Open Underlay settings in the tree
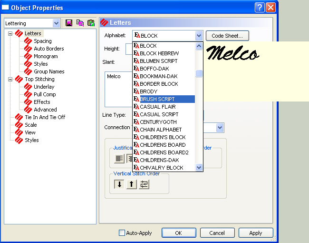309x243 pixels. (x=44, y=87)
